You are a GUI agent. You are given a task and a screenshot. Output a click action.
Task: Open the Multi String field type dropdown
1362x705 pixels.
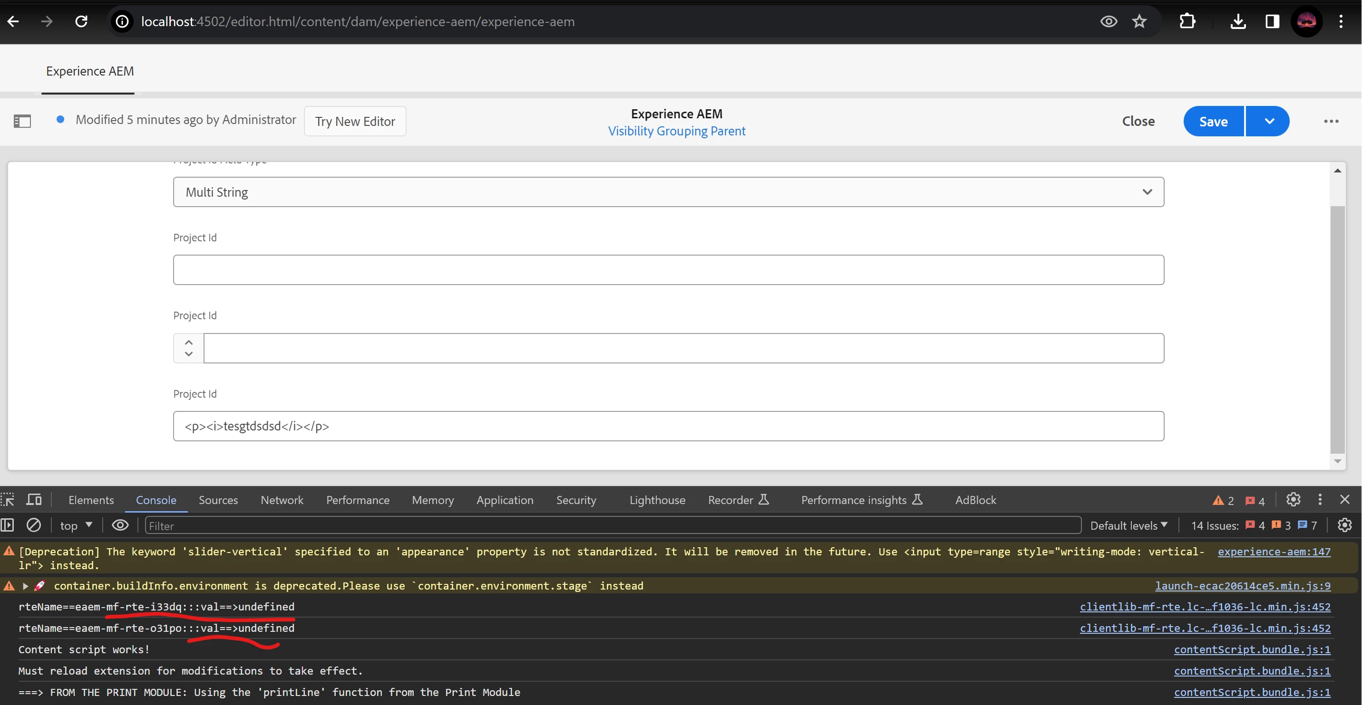point(668,192)
